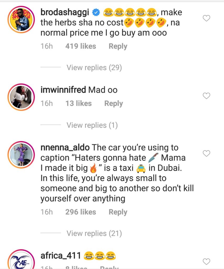Image resolution: width=224 pixels, height=269 pixels.
Task: Tap heart on nnenna_aldo's comment
Action: (207, 154)
